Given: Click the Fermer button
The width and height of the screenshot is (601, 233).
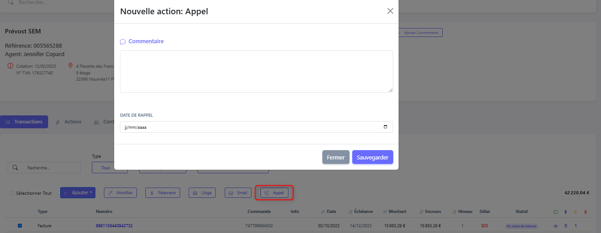Looking at the screenshot, I should click(336, 157).
